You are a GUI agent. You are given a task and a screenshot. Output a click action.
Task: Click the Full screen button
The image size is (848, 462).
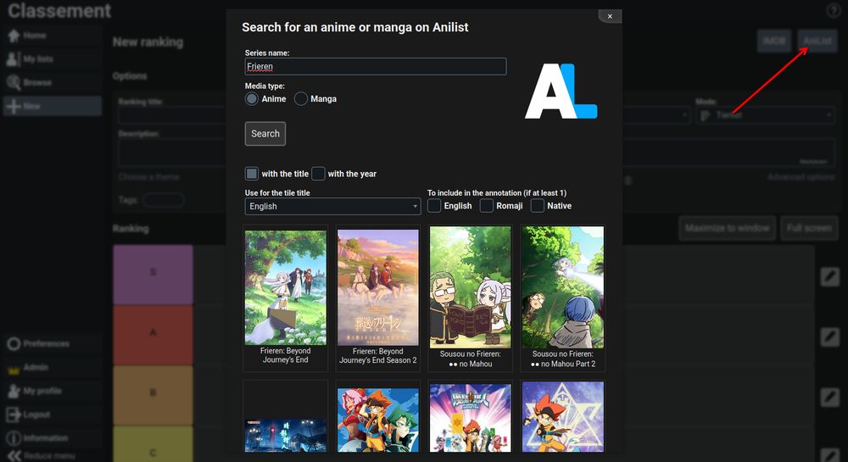coord(809,229)
